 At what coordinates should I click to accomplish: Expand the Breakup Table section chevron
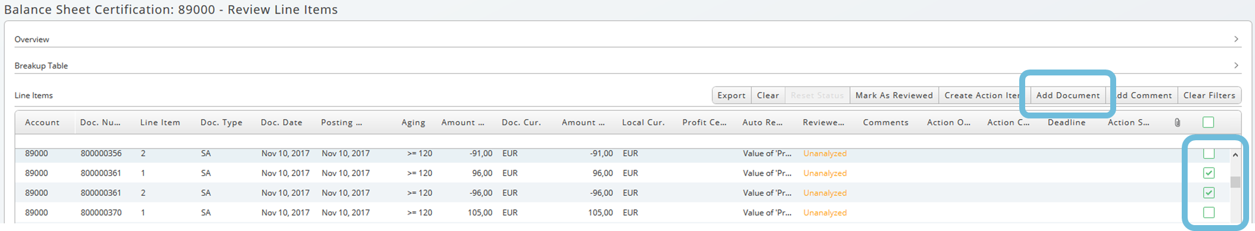[x=1236, y=65]
